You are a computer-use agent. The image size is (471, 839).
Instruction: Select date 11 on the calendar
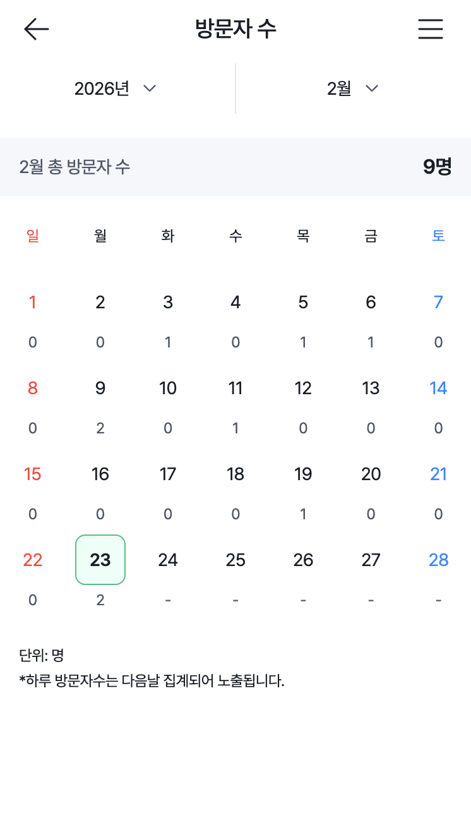click(x=235, y=388)
